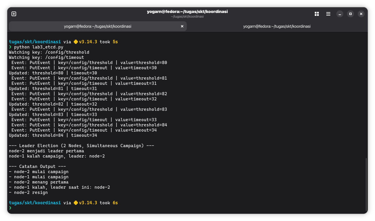Click '- node-2 mulai campaign' line
Screen dimensions: 375x221
(39, 172)
